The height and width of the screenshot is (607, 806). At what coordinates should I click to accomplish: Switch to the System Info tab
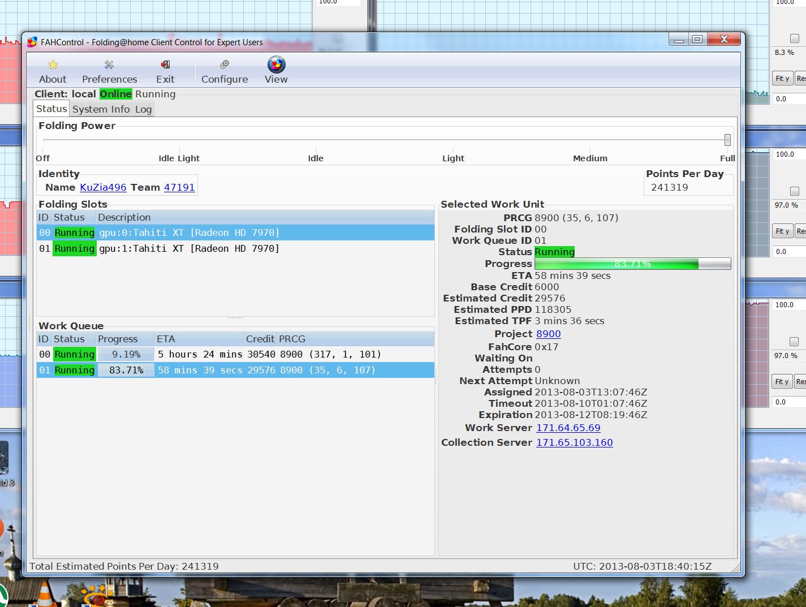pos(101,109)
